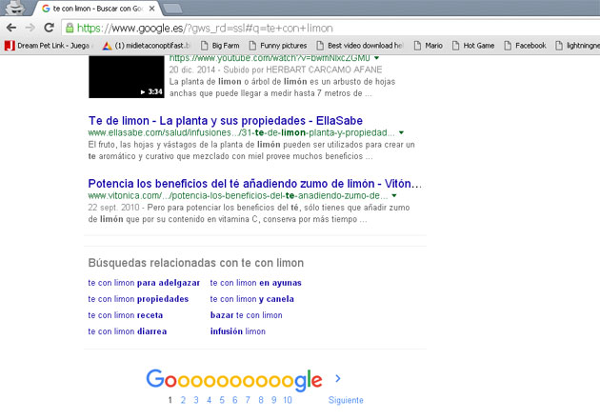600x420 pixels.
Task: Search 'infusión limon' related query
Action: (238, 331)
